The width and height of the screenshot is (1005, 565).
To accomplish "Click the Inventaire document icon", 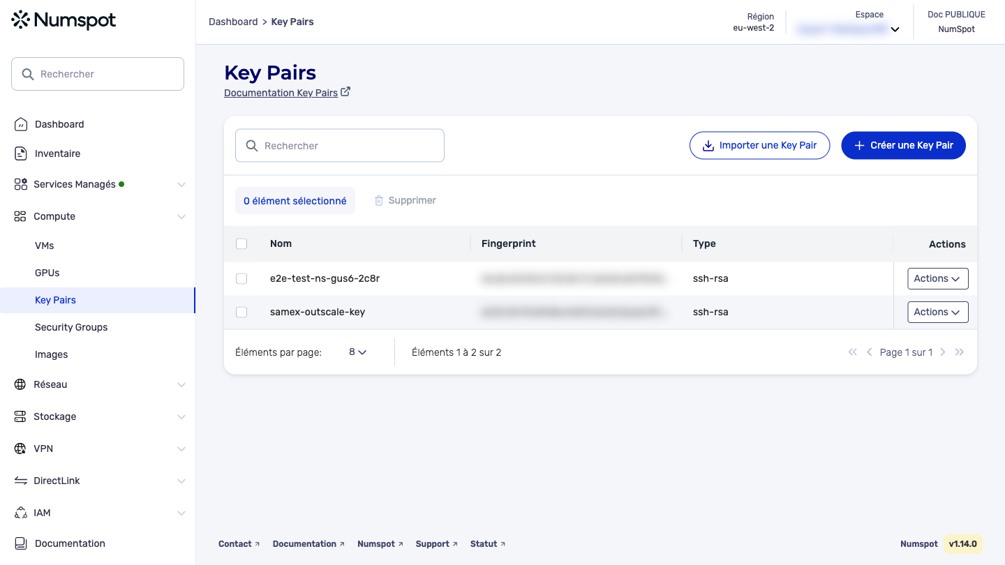I will pos(21,153).
